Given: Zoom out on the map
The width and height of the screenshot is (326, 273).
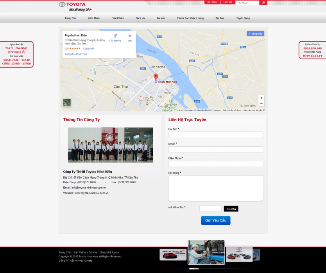Looking at the screenshot, I should [x=261, y=104].
